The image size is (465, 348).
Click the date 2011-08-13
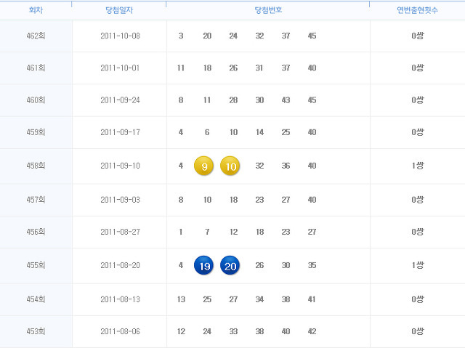click(120, 299)
